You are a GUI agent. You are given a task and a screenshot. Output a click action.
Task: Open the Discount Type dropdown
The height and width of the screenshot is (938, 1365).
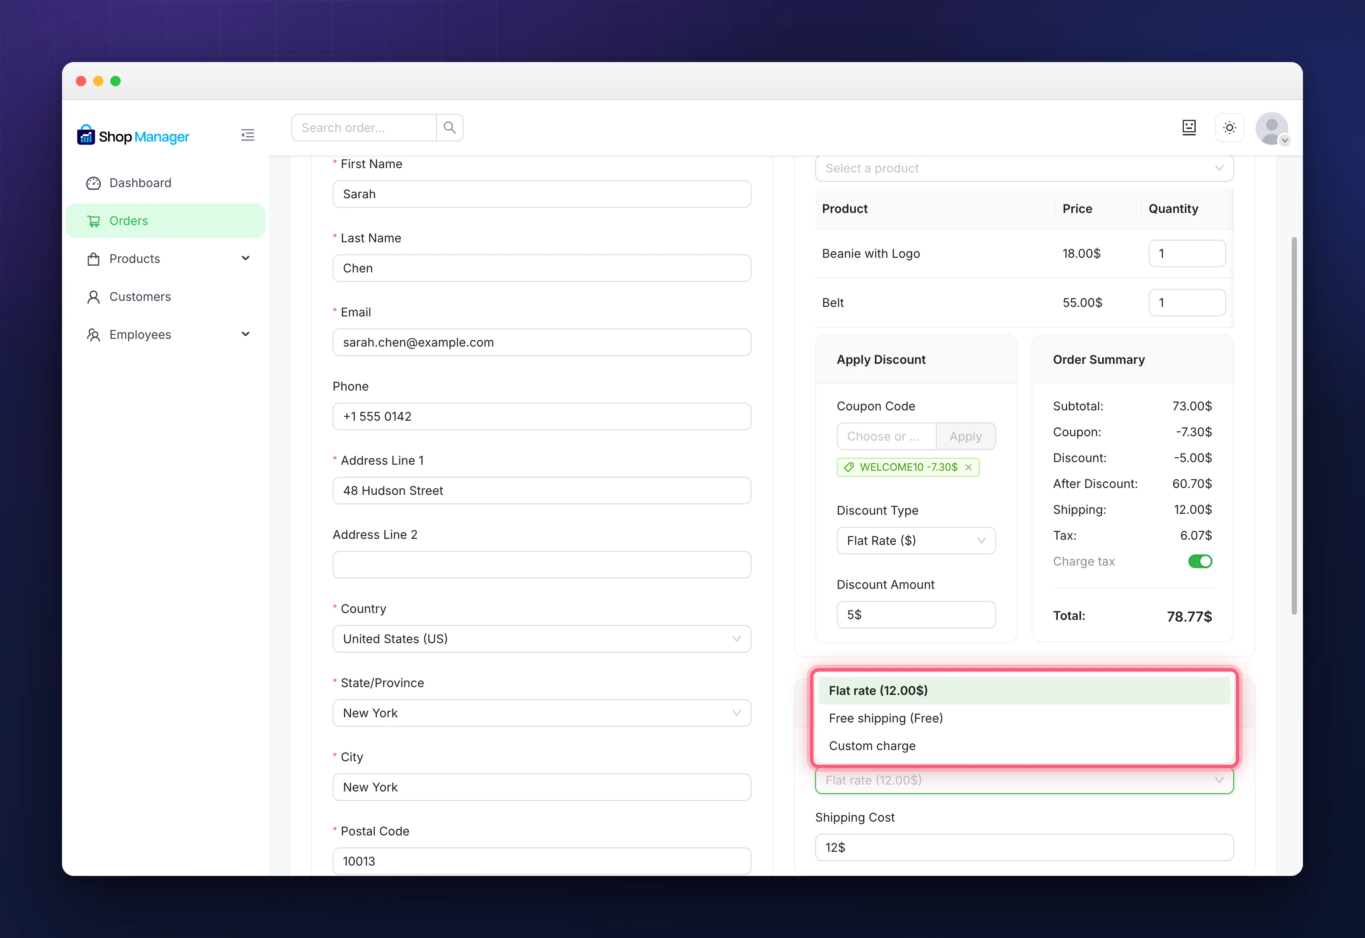click(x=916, y=541)
